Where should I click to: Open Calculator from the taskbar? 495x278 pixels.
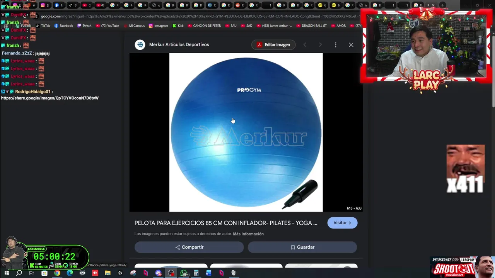(x=196, y=273)
